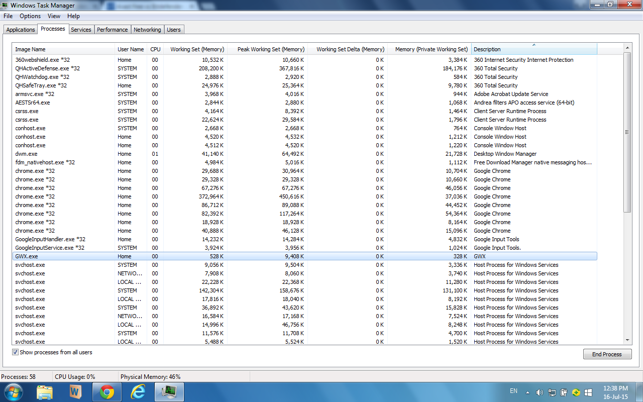The width and height of the screenshot is (643, 402).
Task: Switch to the Services tab
Action: pos(81,30)
